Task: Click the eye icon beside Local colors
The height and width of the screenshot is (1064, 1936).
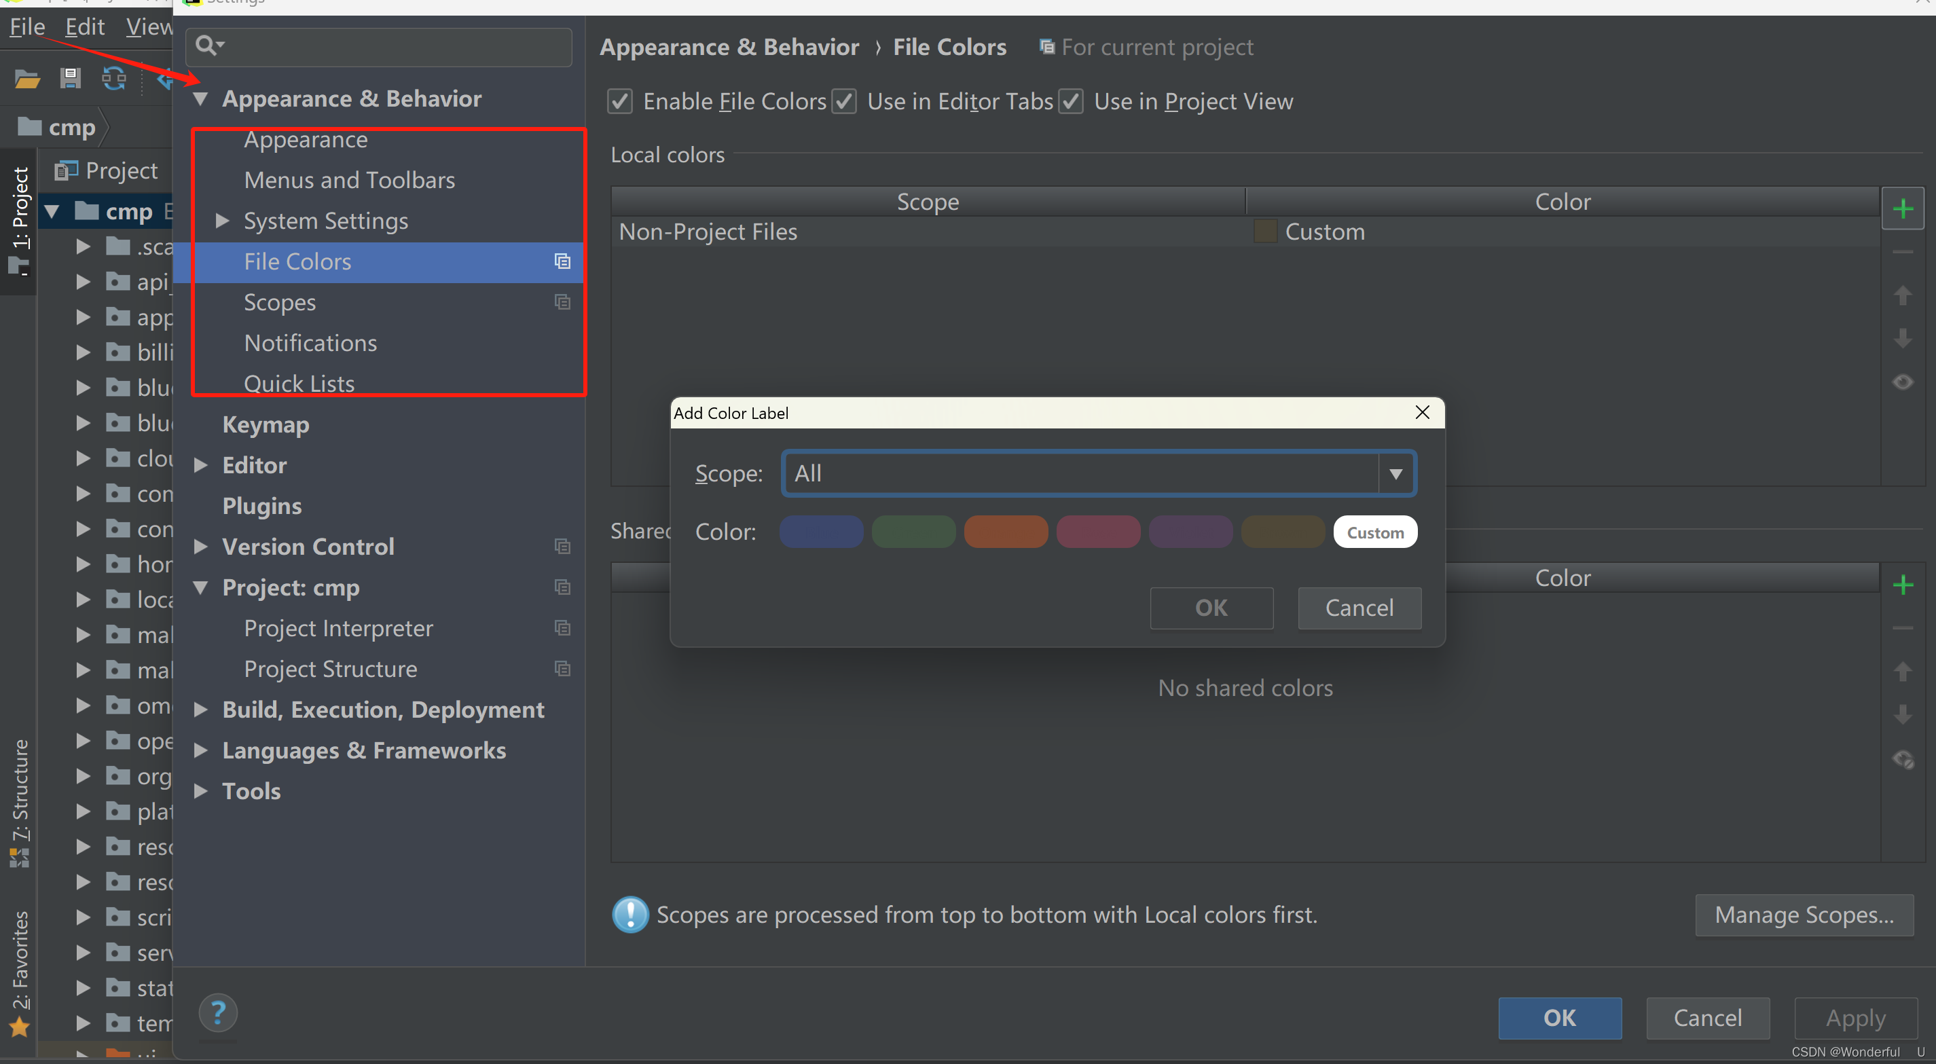Action: (x=1902, y=382)
